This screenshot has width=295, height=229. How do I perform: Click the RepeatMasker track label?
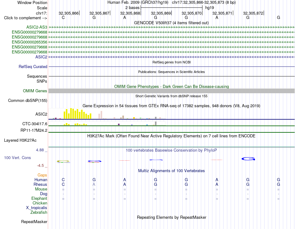(x=34, y=222)
